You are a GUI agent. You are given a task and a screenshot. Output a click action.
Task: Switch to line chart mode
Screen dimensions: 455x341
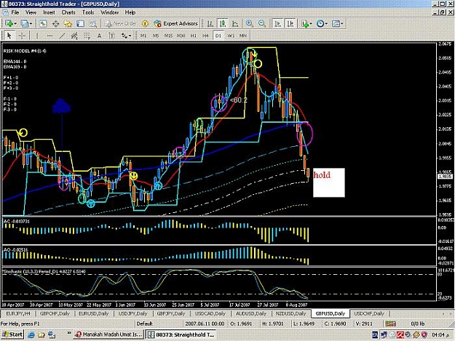click(235, 24)
